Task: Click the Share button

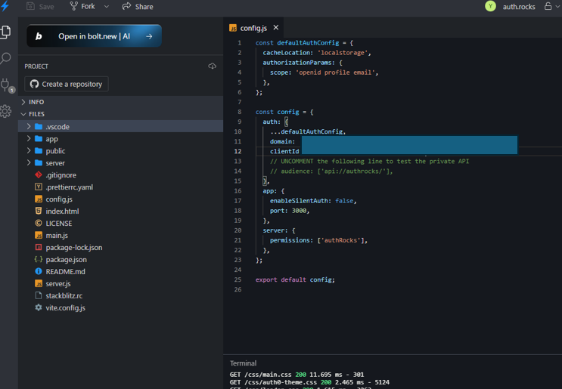Action: coord(138,7)
